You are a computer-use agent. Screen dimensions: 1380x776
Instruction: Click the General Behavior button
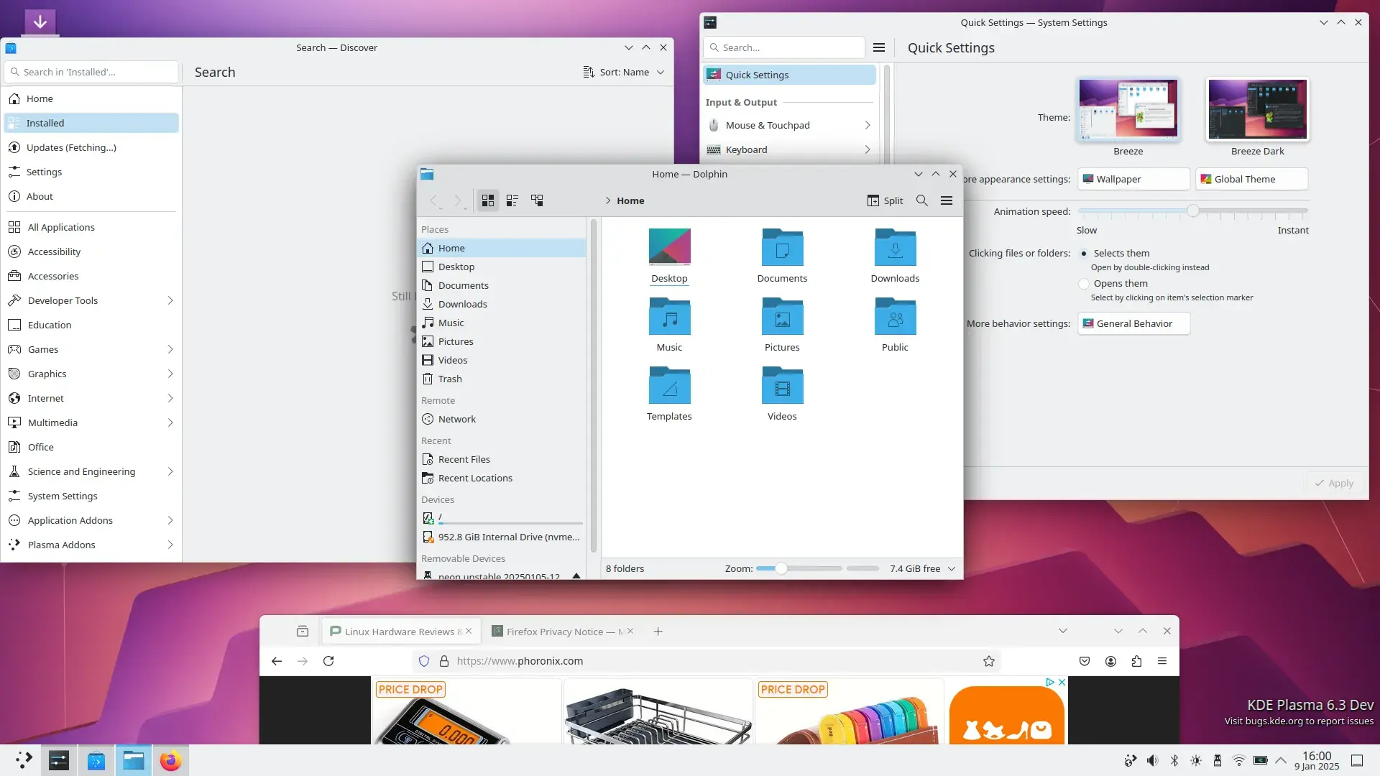click(x=1133, y=323)
